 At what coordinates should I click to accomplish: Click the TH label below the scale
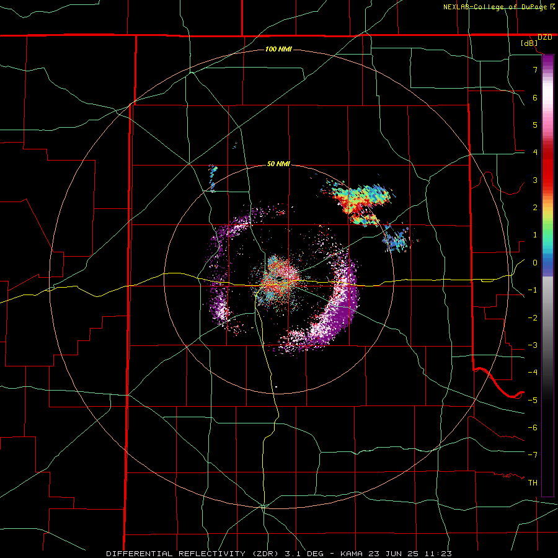point(533,483)
